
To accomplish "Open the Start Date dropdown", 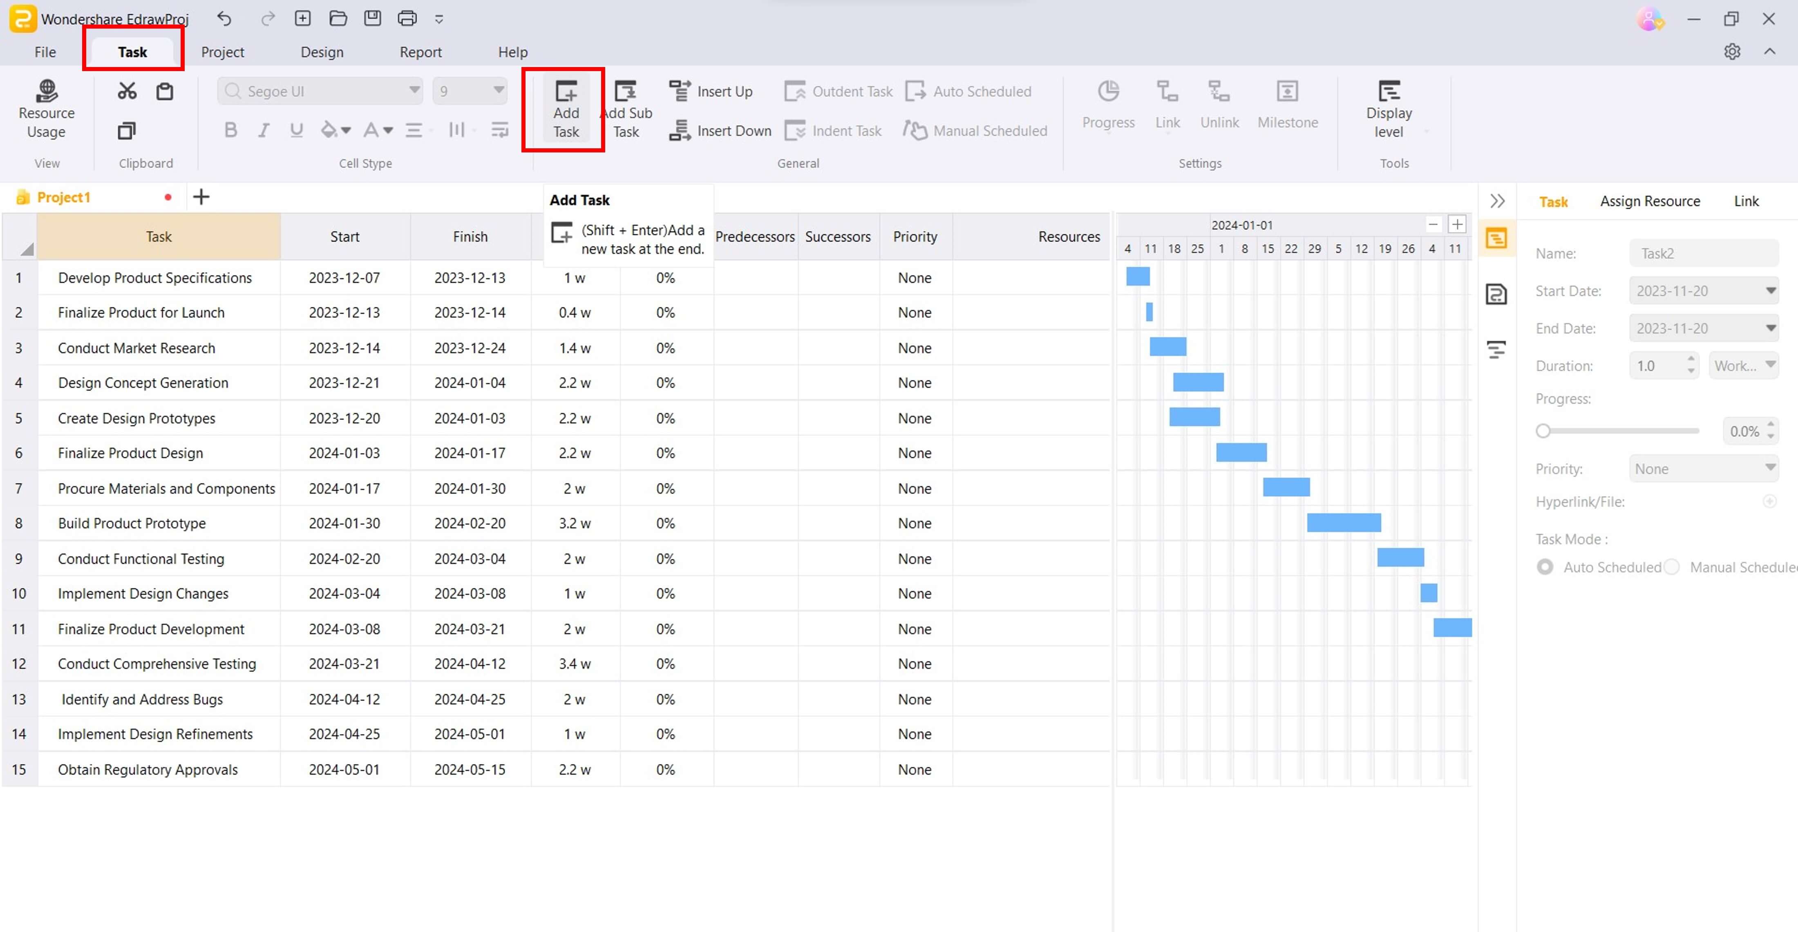I will click(1771, 291).
